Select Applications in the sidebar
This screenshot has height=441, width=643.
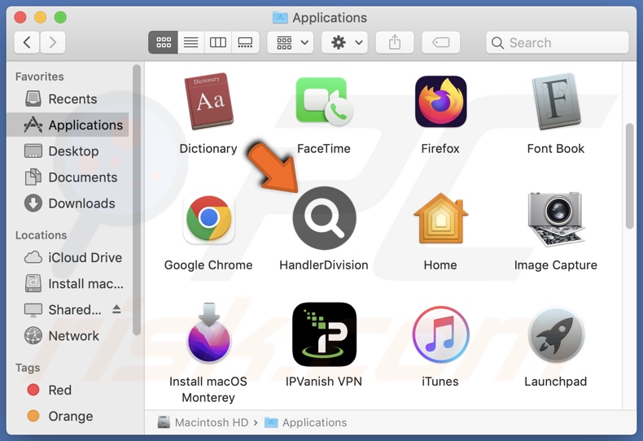tap(68, 124)
